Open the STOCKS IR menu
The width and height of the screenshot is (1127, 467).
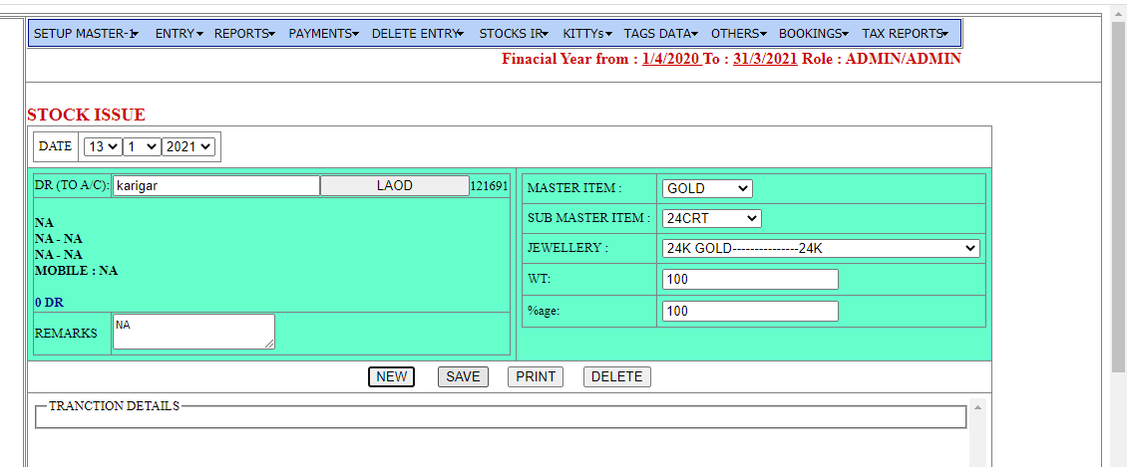click(514, 34)
